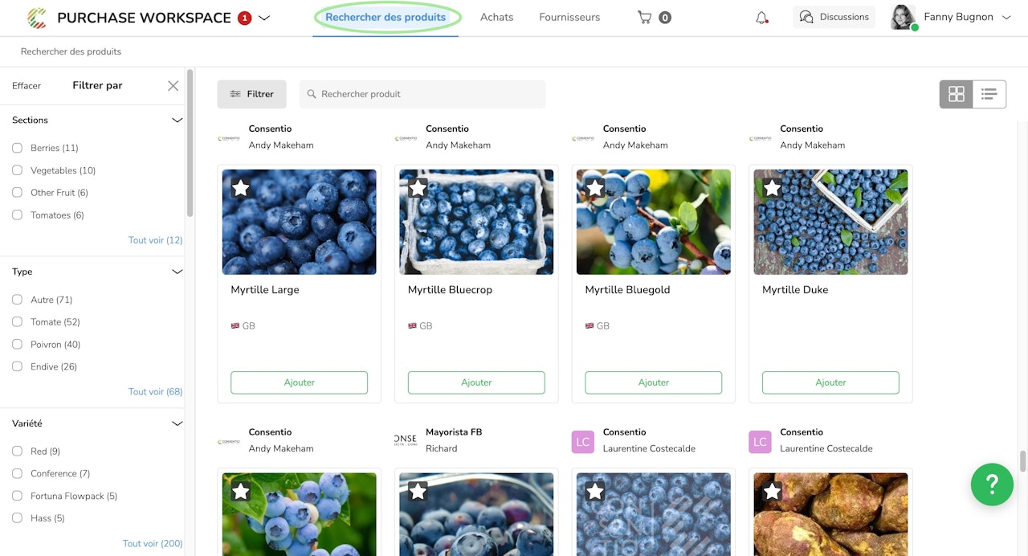Click the Rechercher des produits breadcrumb
Viewport: 1028px width, 556px height.
point(71,51)
